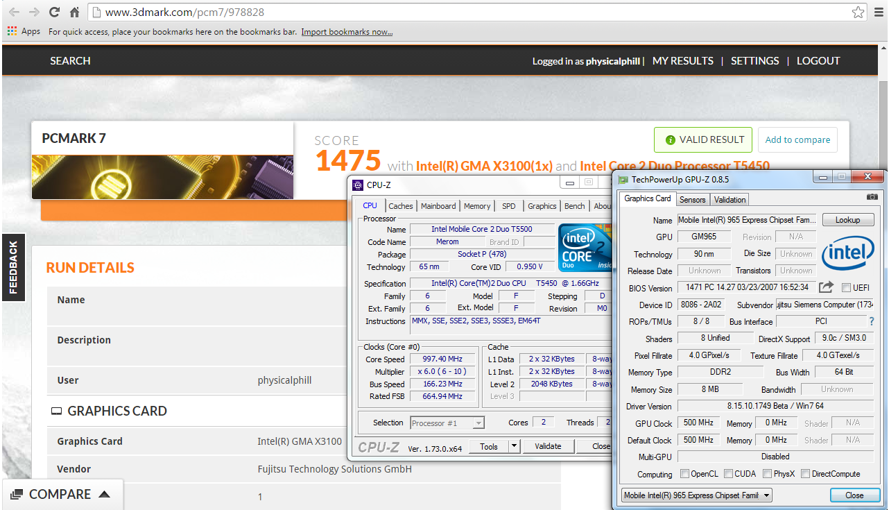Click the PCMark 7 banner image
This screenshot has height=510, width=889.
(162, 177)
